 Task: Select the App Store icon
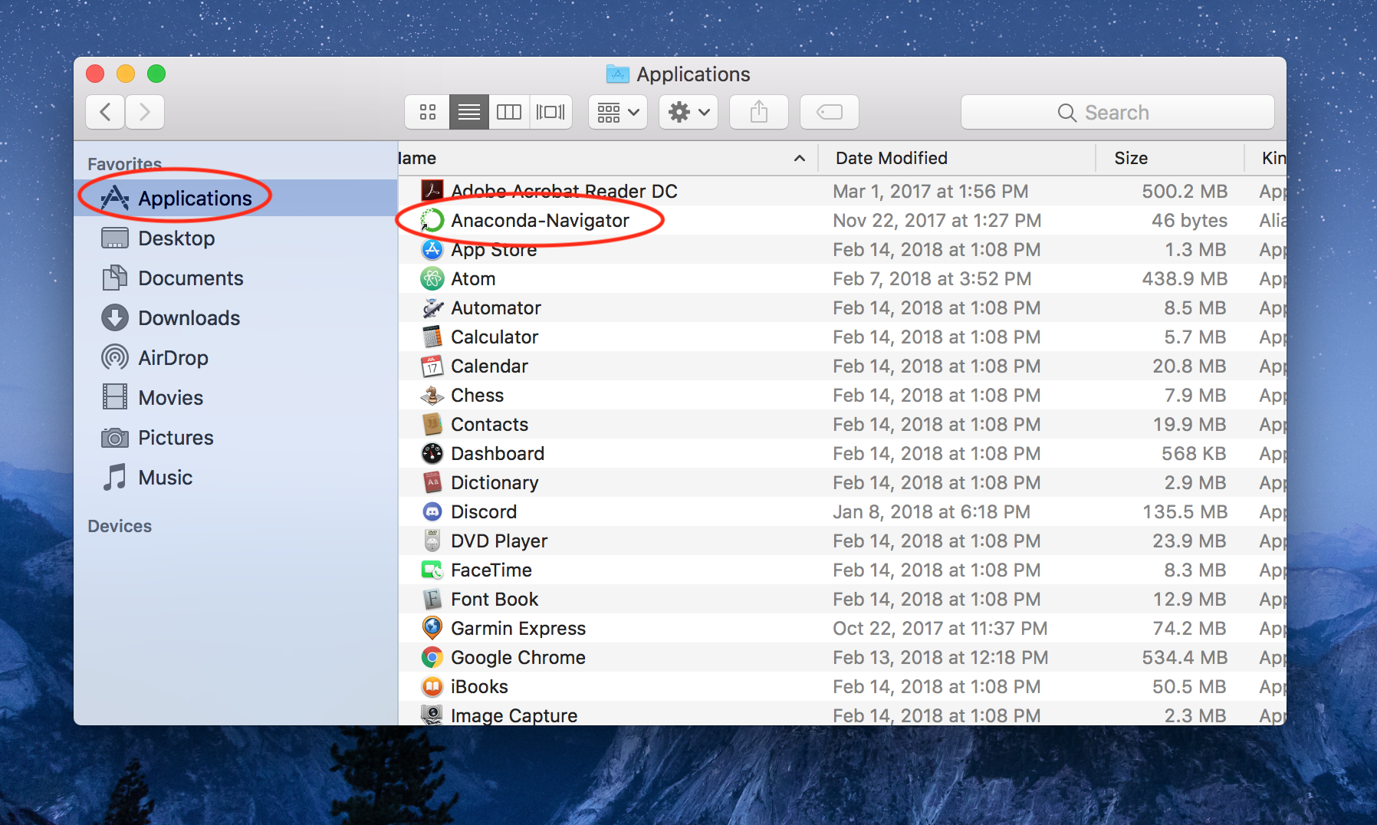coord(432,249)
